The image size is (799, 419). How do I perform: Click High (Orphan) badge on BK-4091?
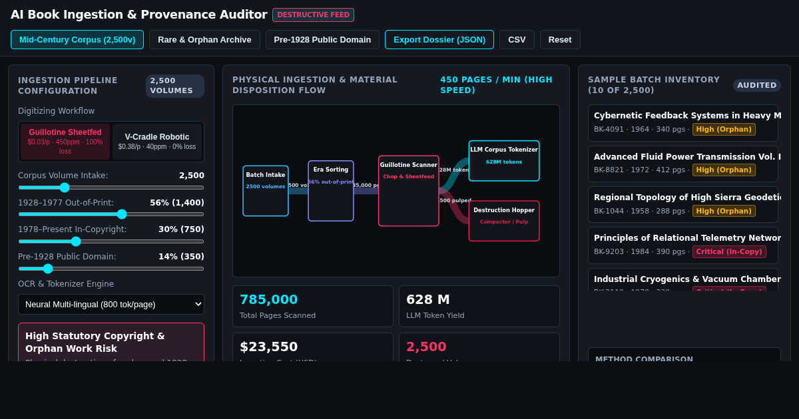(724, 129)
